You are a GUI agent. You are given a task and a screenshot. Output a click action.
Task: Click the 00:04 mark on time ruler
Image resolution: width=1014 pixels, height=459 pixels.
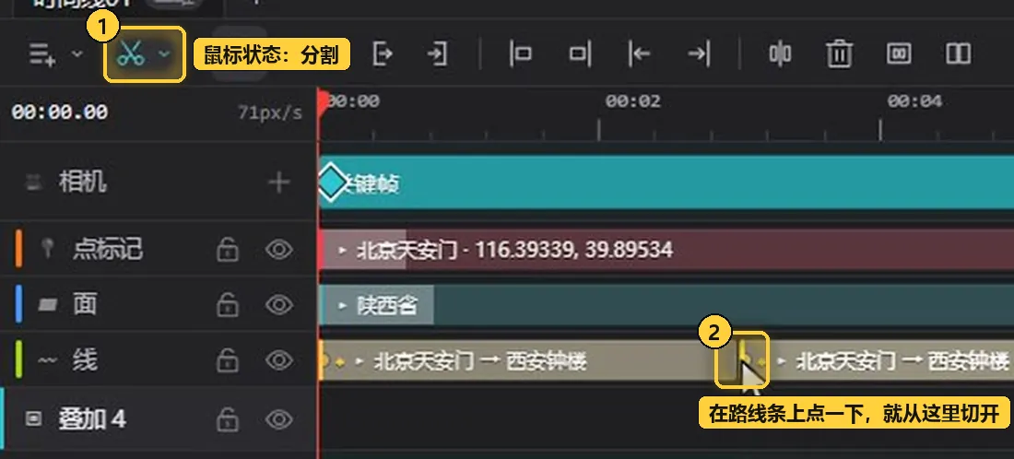914,100
